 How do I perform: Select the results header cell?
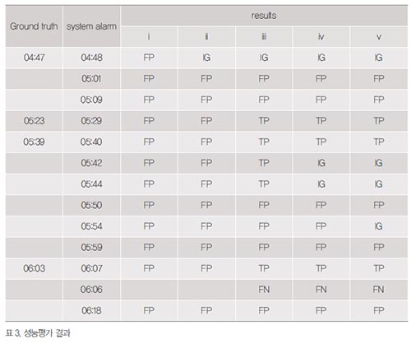(x=264, y=16)
